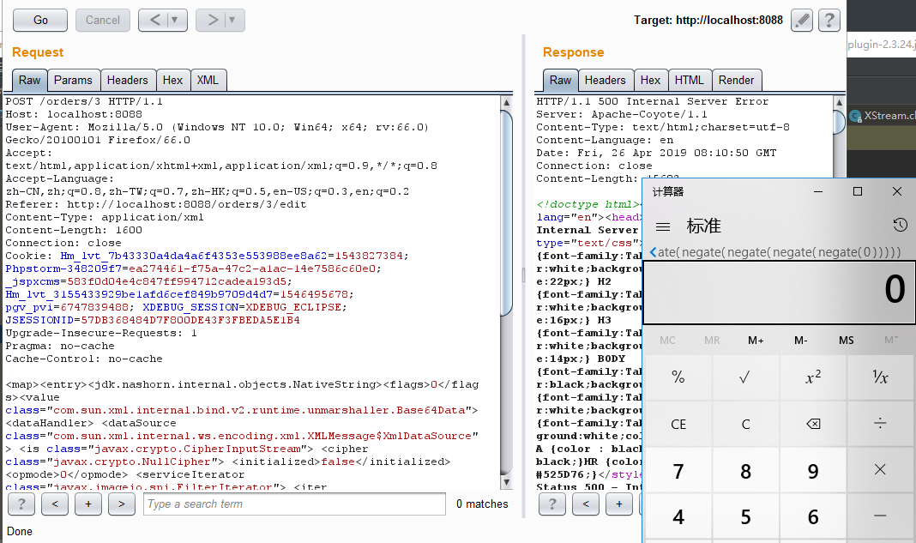Click calculator digit 6
916x543 pixels.
coord(813,516)
